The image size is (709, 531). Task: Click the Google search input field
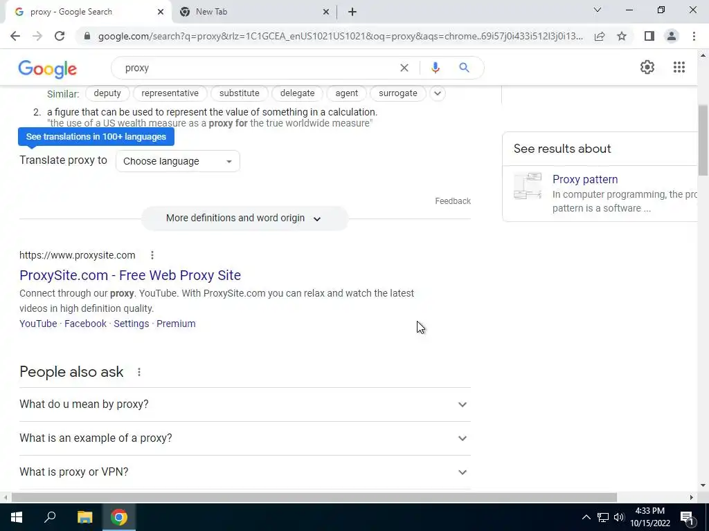pyautogui.click(x=258, y=68)
